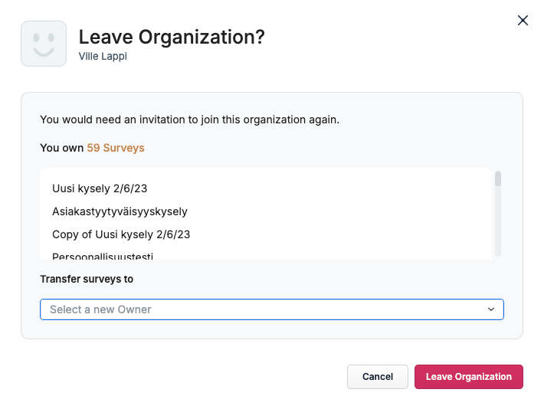Choose the Copy of Uusi kysely 2/6/23 entry
Screen dimensions: 544x409
(121, 234)
